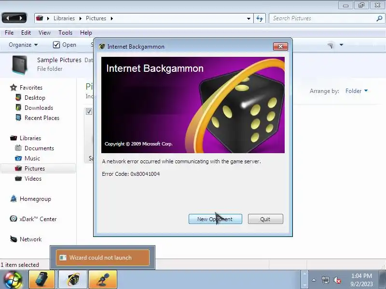Screen dimensions: 386x289
Task: Click the network tray icon
Action: [325, 280]
